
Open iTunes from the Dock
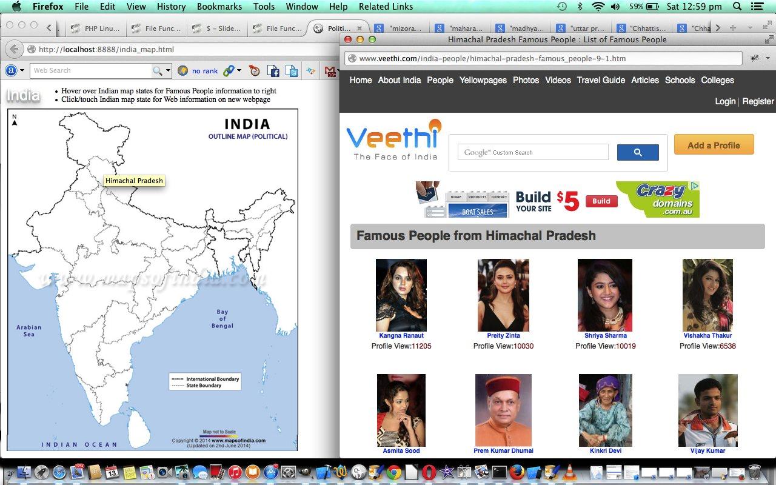(x=235, y=472)
